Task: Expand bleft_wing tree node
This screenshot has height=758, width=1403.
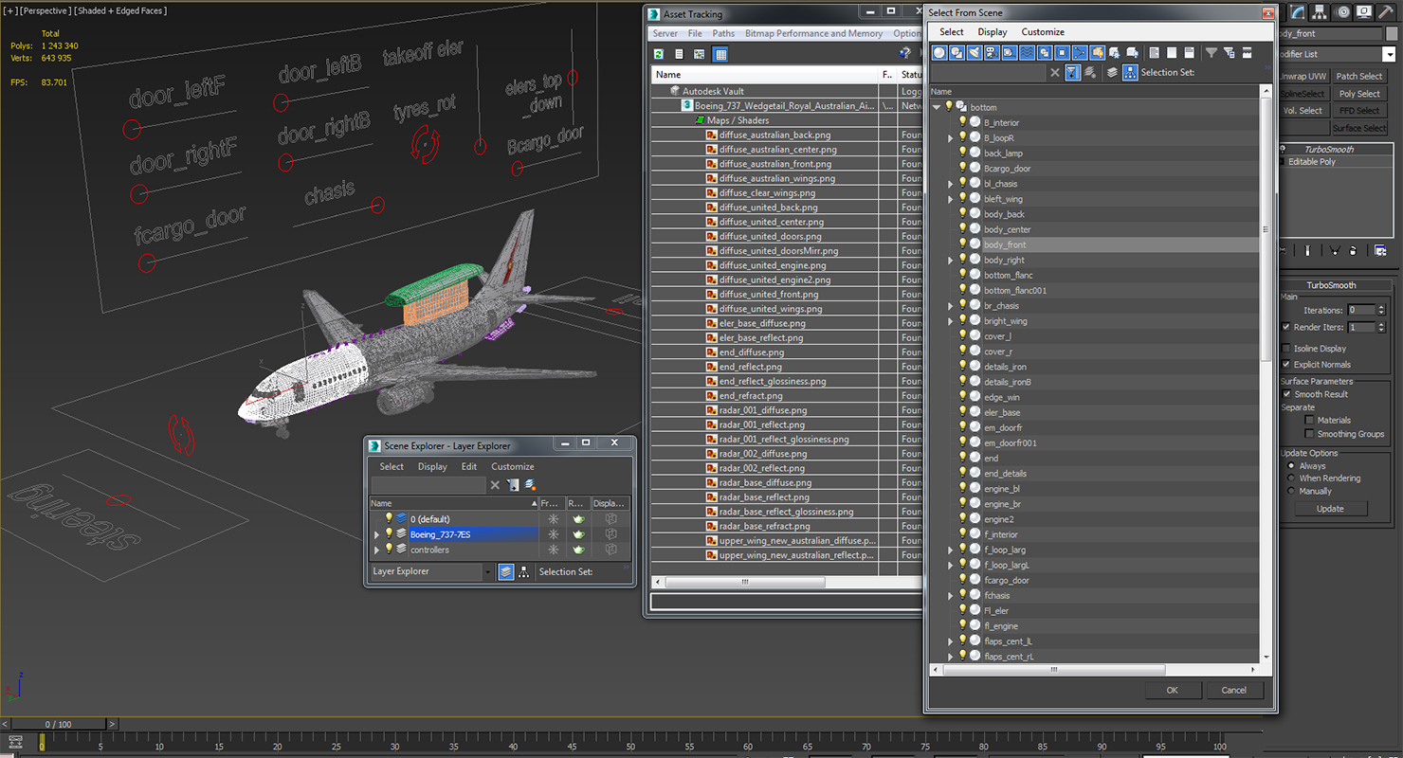Action: click(951, 199)
